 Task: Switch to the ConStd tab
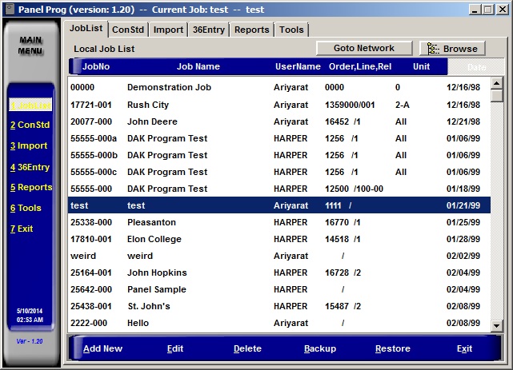[x=128, y=30]
